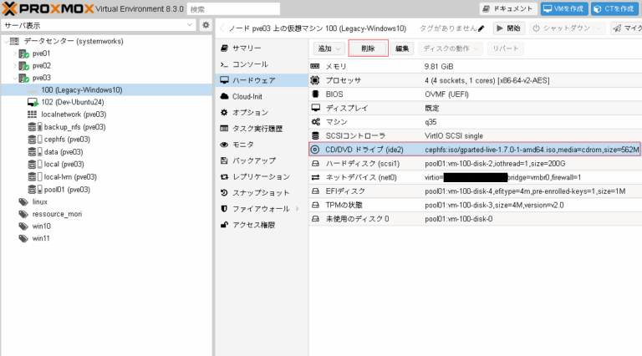Click the linux tag icon
The width and height of the screenshot is (642, 356).
[23, 201]
